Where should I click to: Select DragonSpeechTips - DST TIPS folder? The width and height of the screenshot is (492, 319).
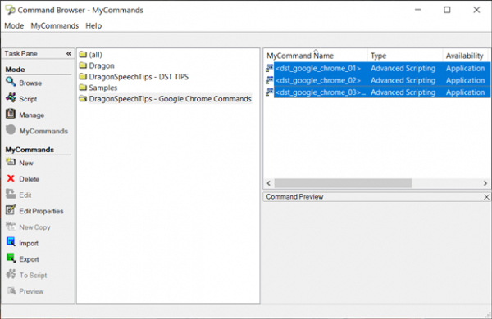[139, 76]
